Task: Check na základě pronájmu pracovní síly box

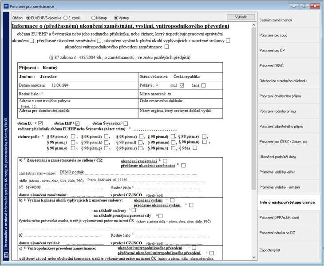Action: click(160, 216)
